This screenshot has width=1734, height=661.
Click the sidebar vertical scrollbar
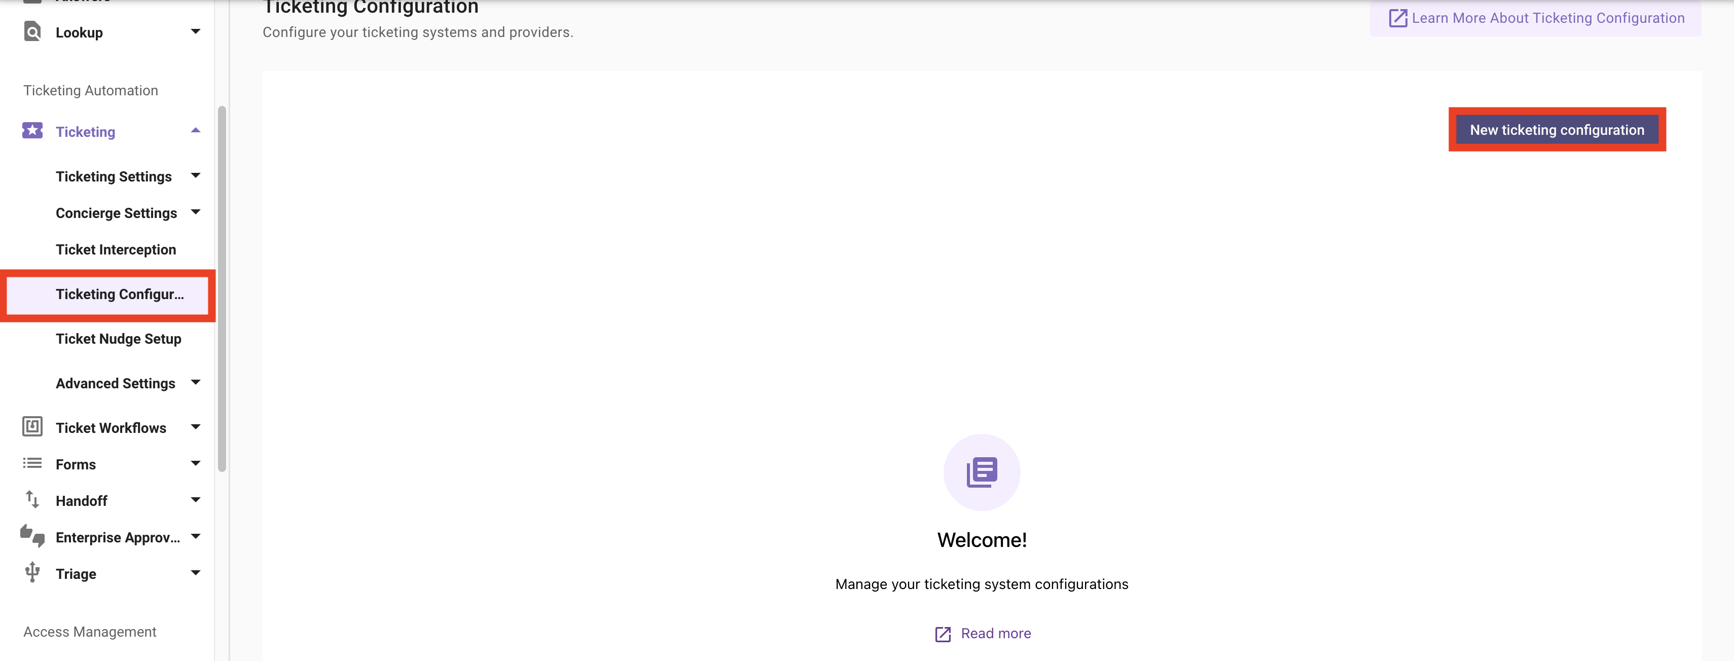(x=222, y=289)
